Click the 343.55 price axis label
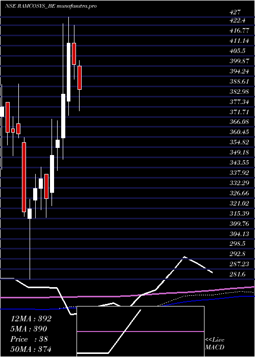 [x=239, y=163]
